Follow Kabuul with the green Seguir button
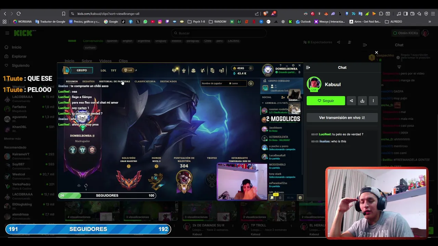 [326, 101]
